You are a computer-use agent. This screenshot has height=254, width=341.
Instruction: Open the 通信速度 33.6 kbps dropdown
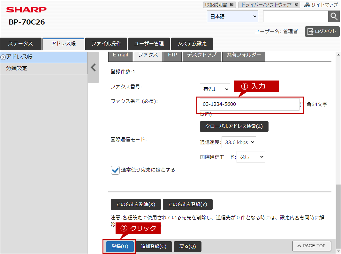pyautogui.click(x=239, y=142)
